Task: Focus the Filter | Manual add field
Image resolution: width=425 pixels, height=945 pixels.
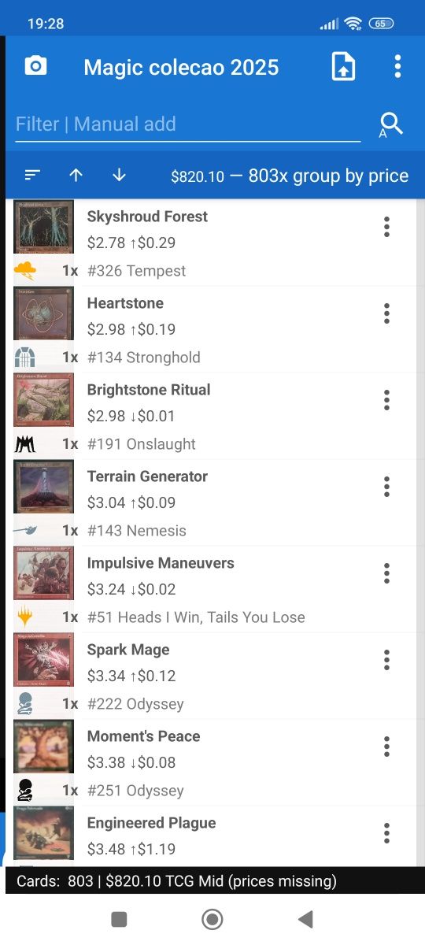Action: coord(187,124)
